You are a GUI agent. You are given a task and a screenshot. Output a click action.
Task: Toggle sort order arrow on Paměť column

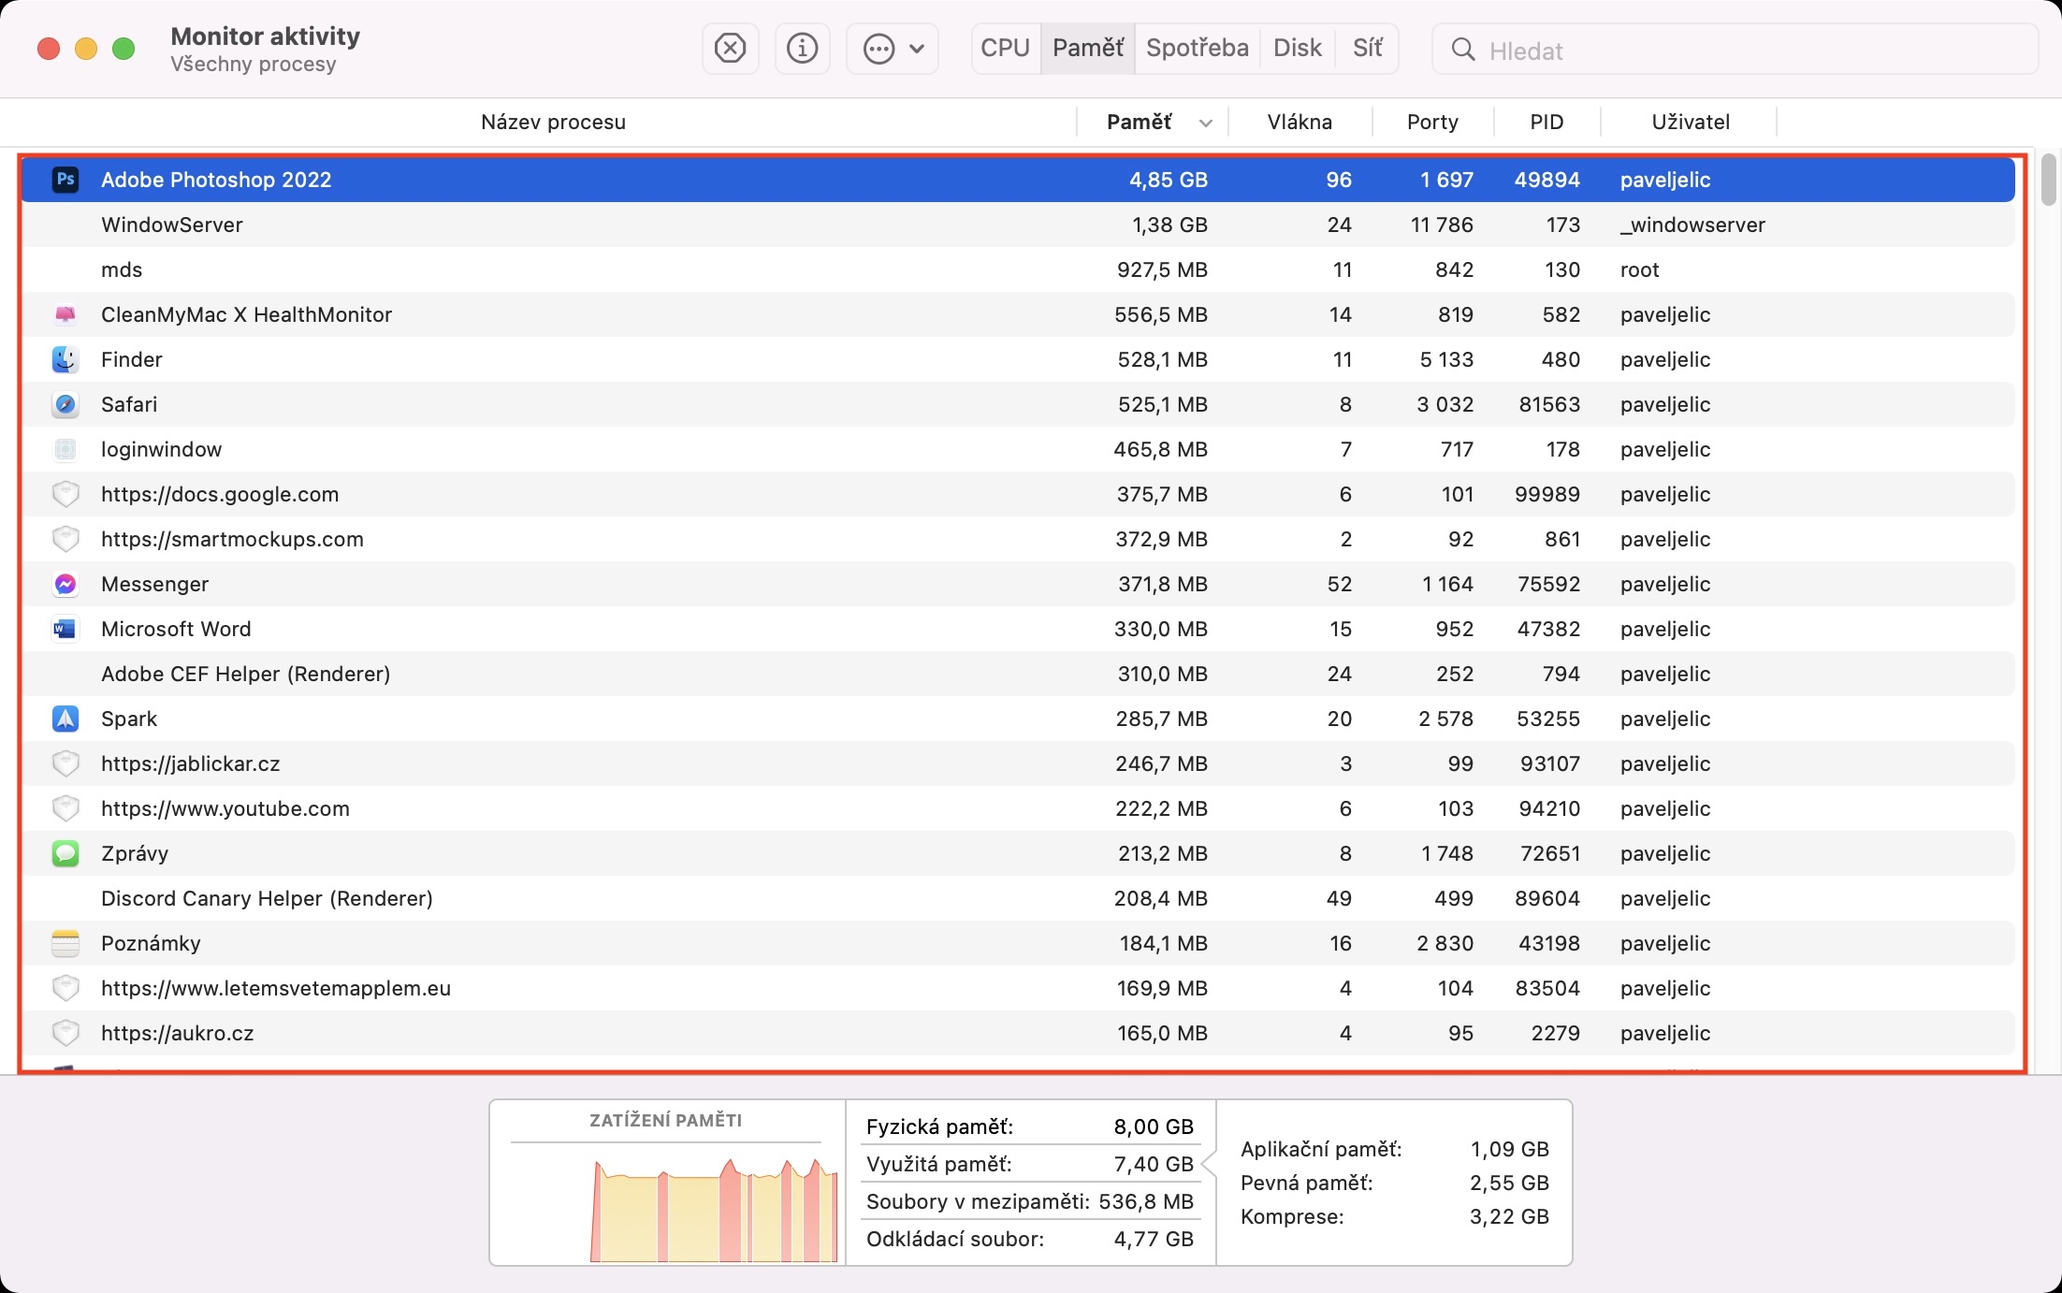[1206, 123]
